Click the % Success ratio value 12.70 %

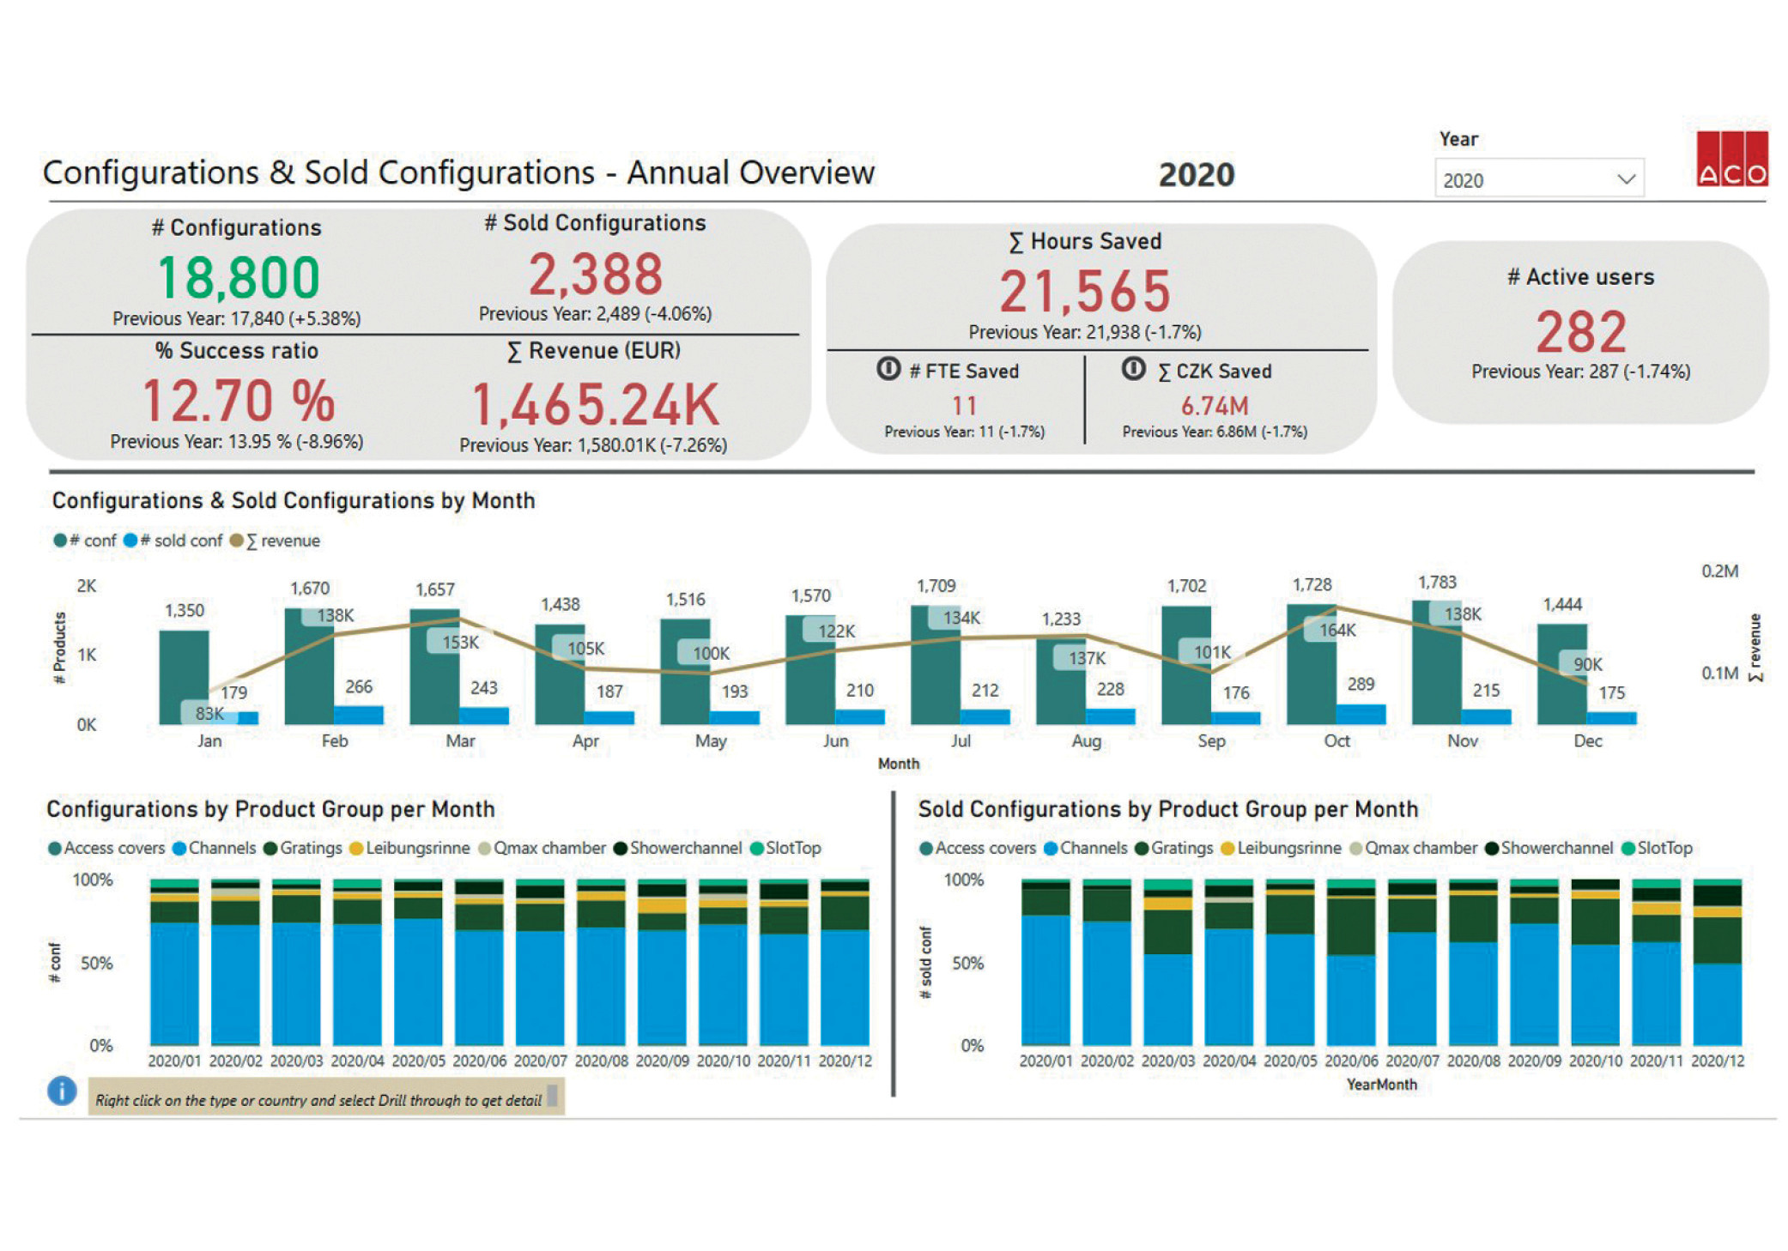pos(238,401)
